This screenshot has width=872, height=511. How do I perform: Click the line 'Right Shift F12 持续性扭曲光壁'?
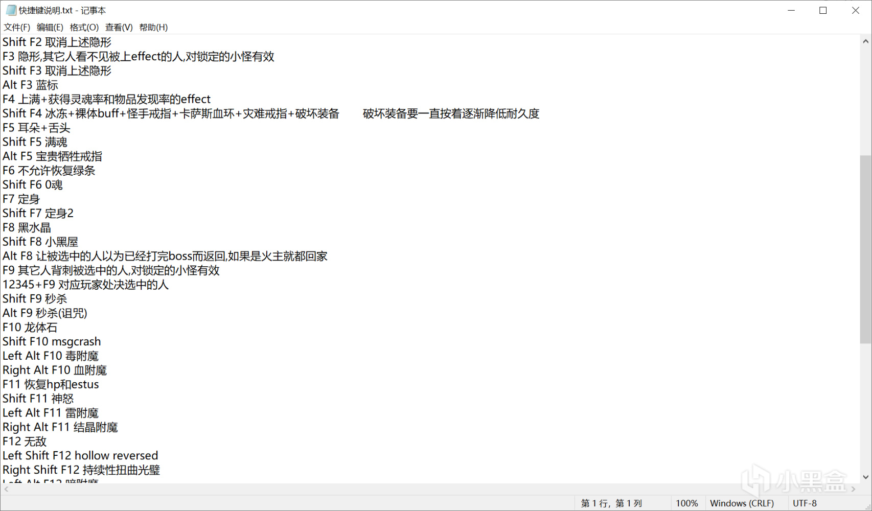click(81, 471)
